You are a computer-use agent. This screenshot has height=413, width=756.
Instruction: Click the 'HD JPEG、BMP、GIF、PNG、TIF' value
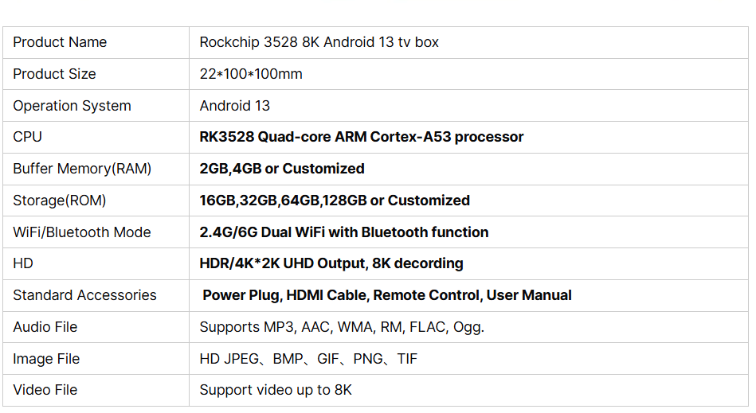pyautogui.click(x=307, y=359)
